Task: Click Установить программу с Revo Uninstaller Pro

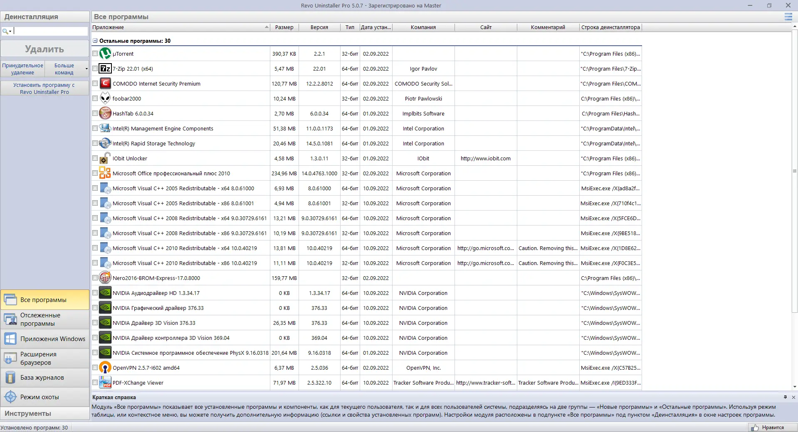Action: coord(44,88)
